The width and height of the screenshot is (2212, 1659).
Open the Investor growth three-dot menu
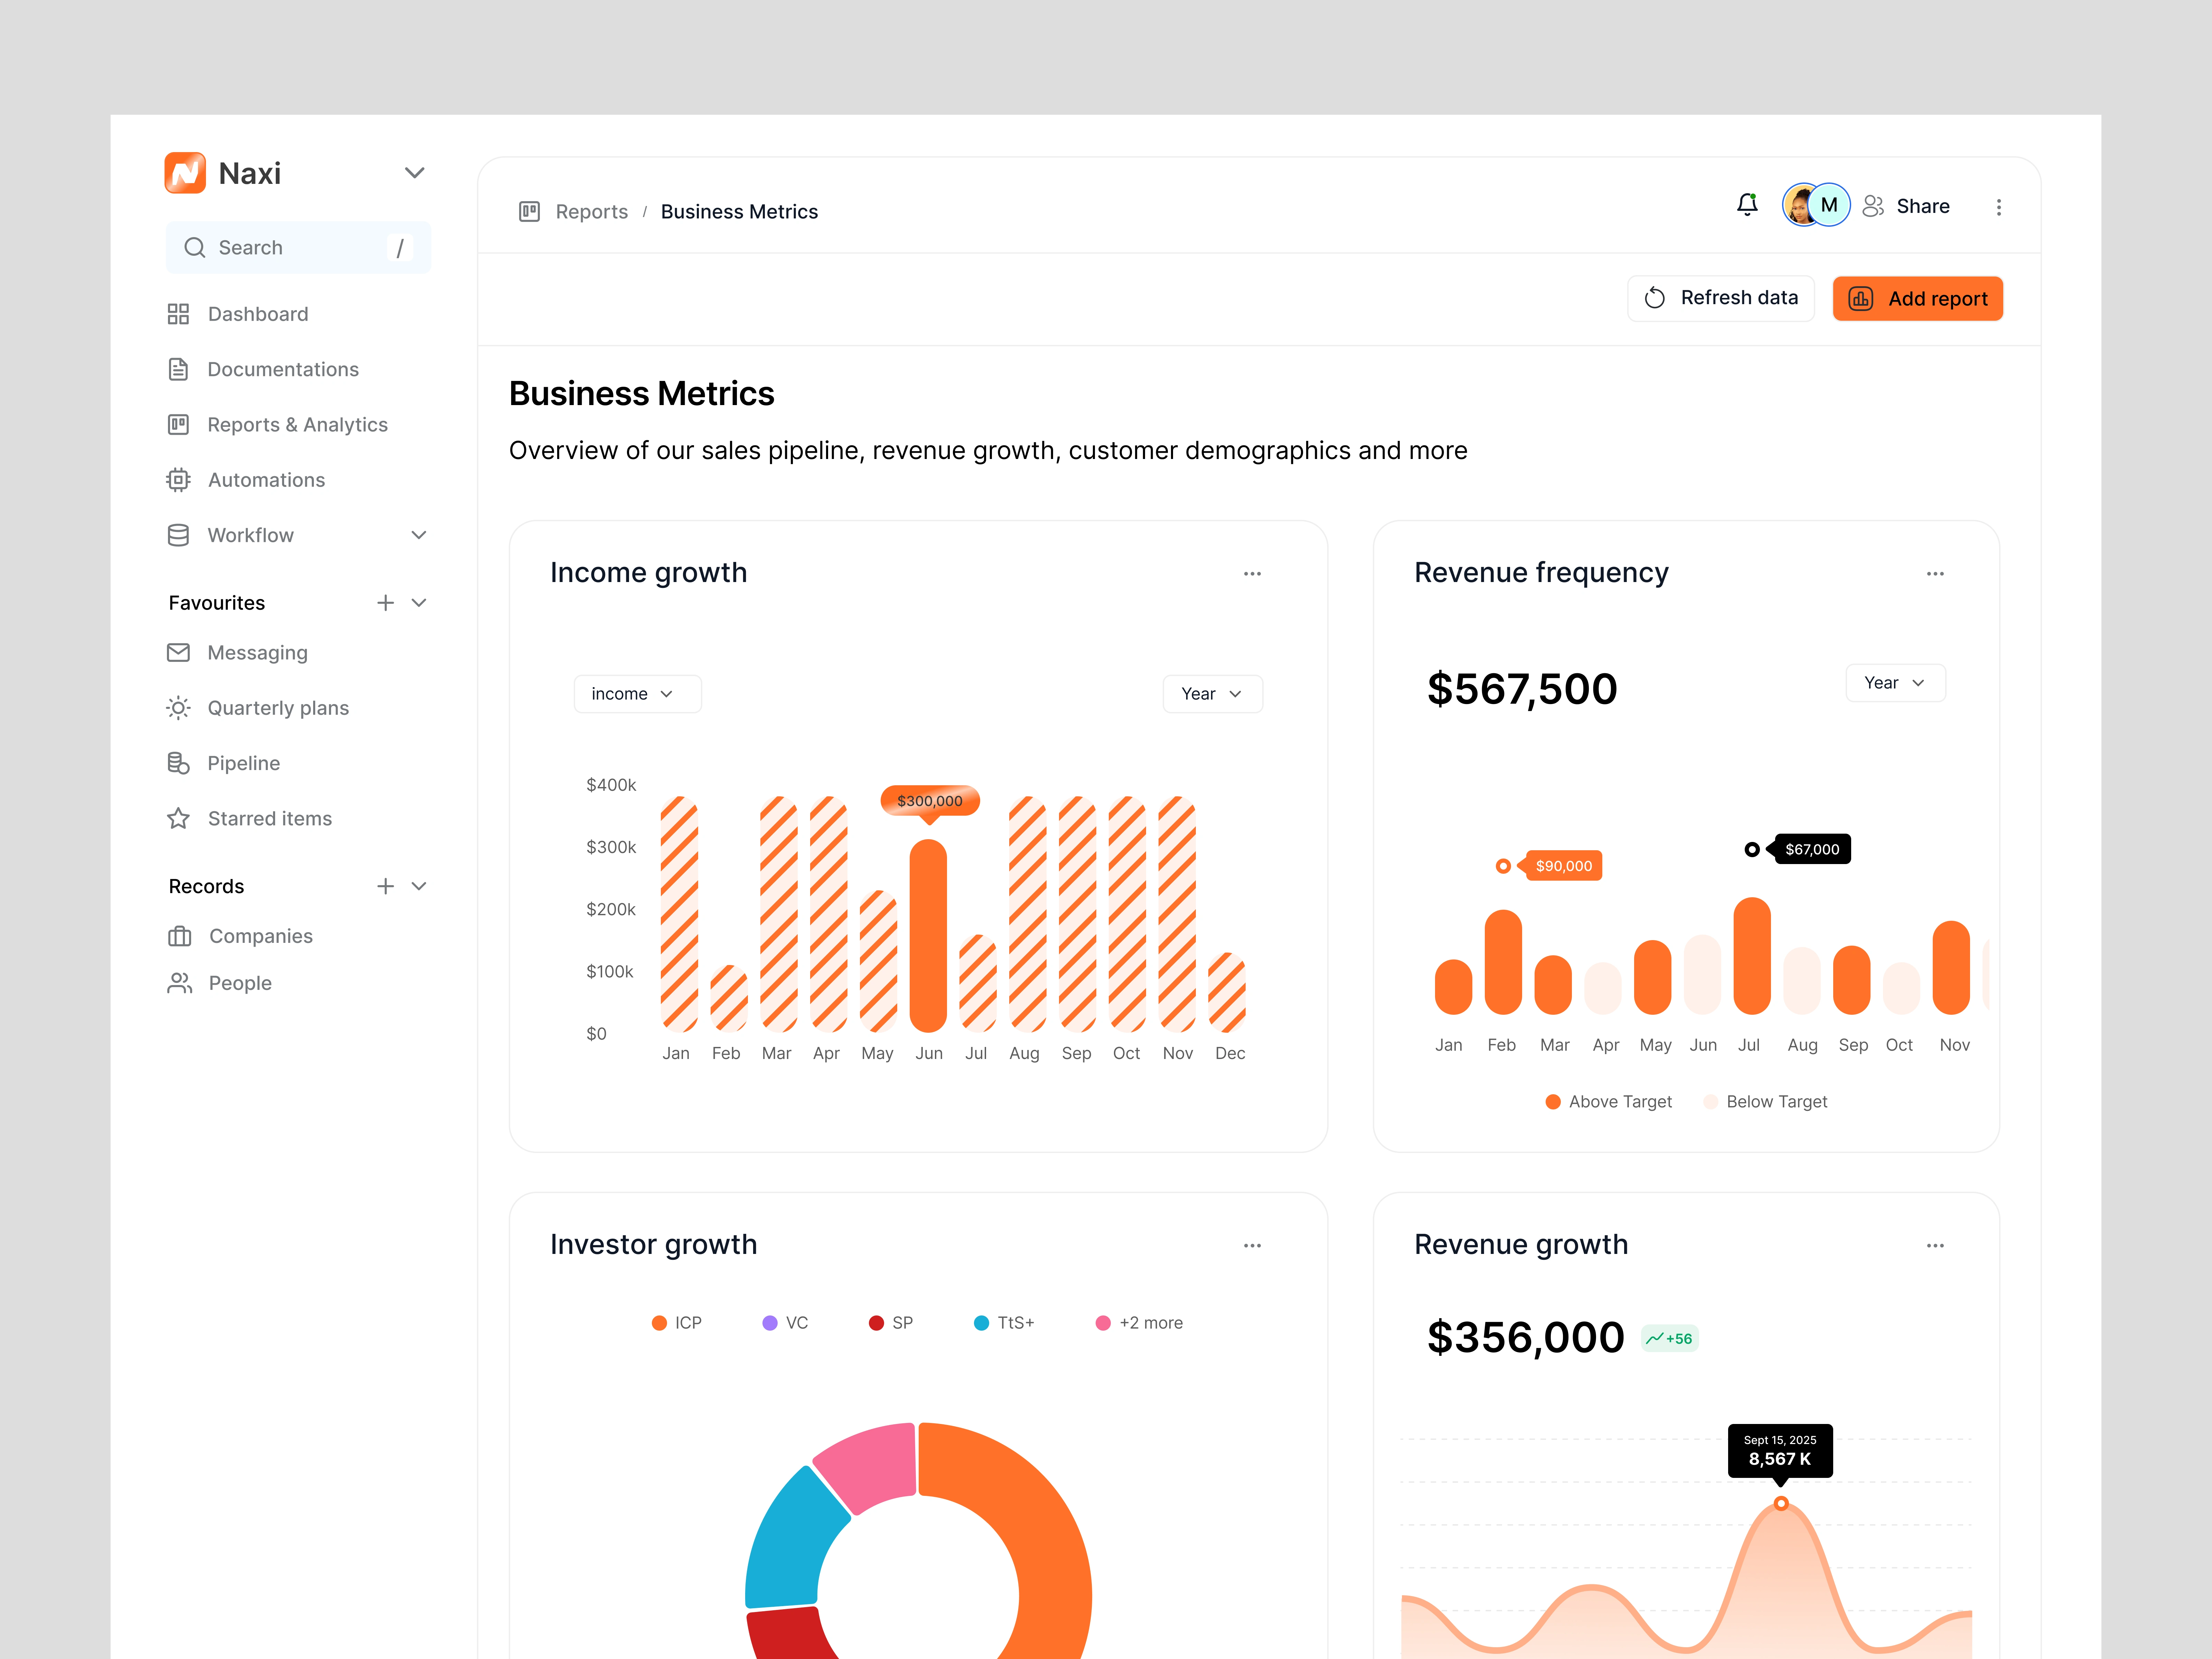click(1252, 1246)
